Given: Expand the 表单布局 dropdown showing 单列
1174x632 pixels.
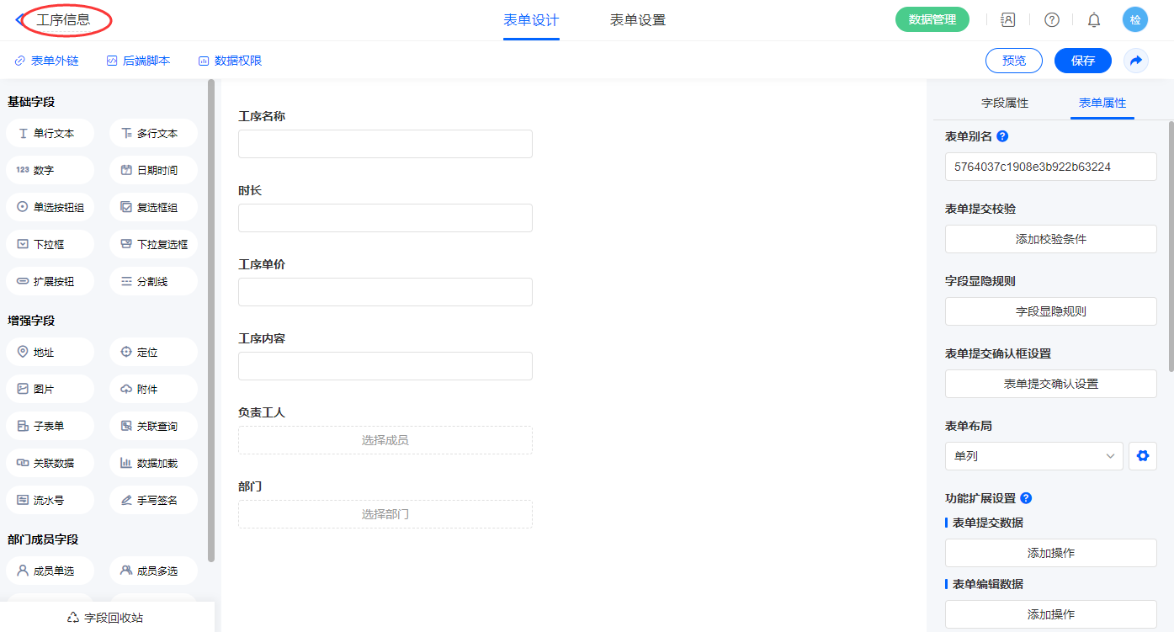Looking at the screenshot, I should (1033, 456).
